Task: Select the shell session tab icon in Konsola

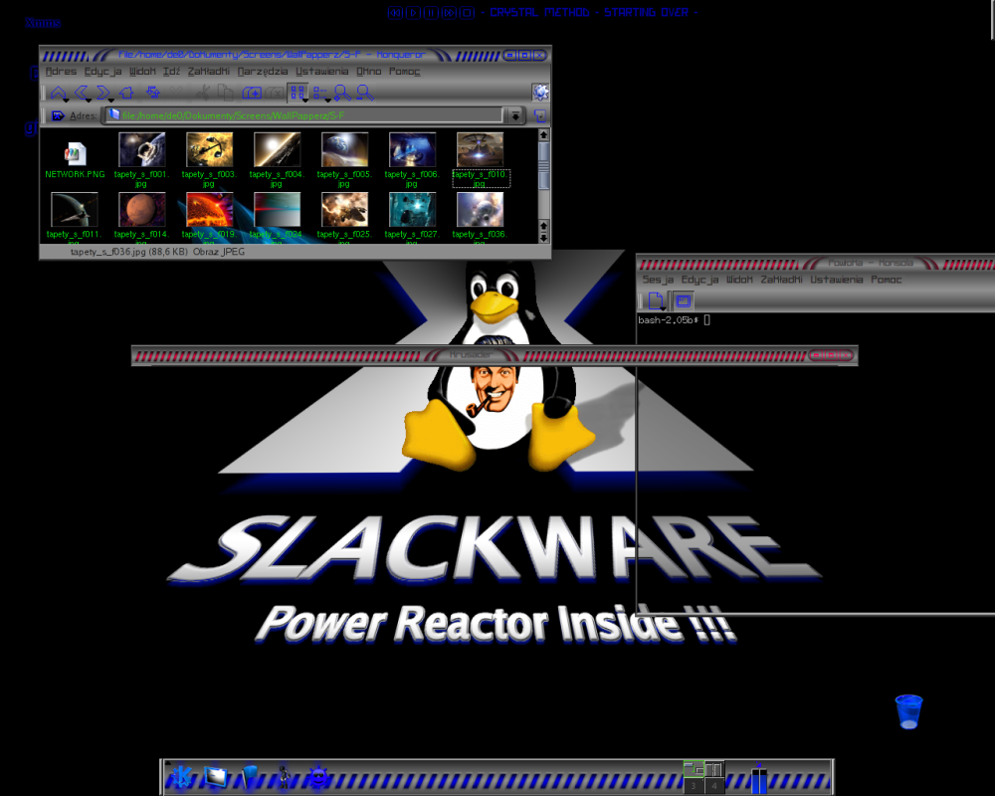Action: (x=683, y=300)
